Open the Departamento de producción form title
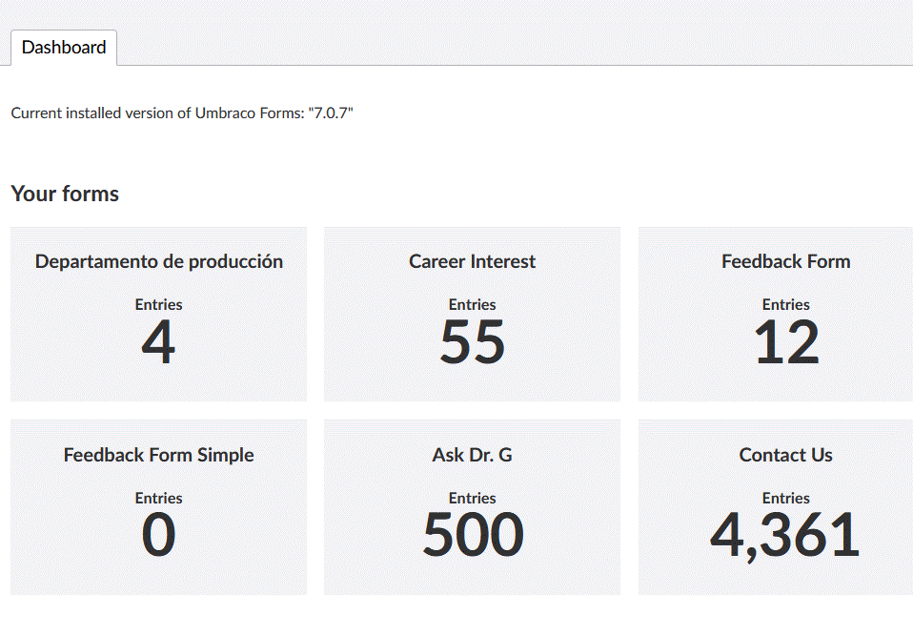The height and width of the screenshot is (636, 913). coord(159,261)
